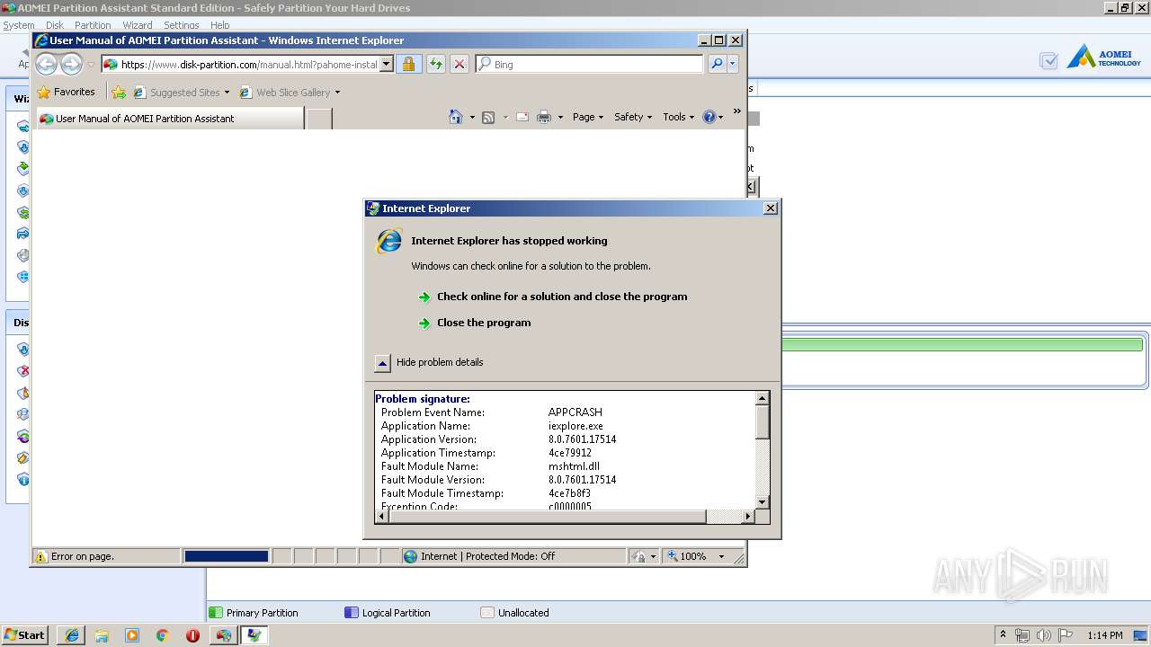Expand the Print options arrow
Viewport: 1151px width, 647px height.
(560, 117)
